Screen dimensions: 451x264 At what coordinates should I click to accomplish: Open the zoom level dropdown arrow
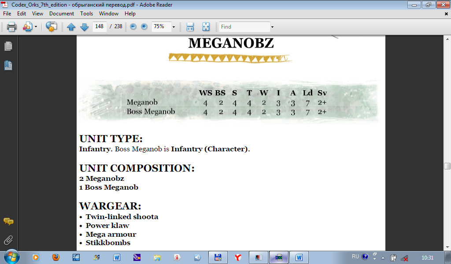[174, 27]
